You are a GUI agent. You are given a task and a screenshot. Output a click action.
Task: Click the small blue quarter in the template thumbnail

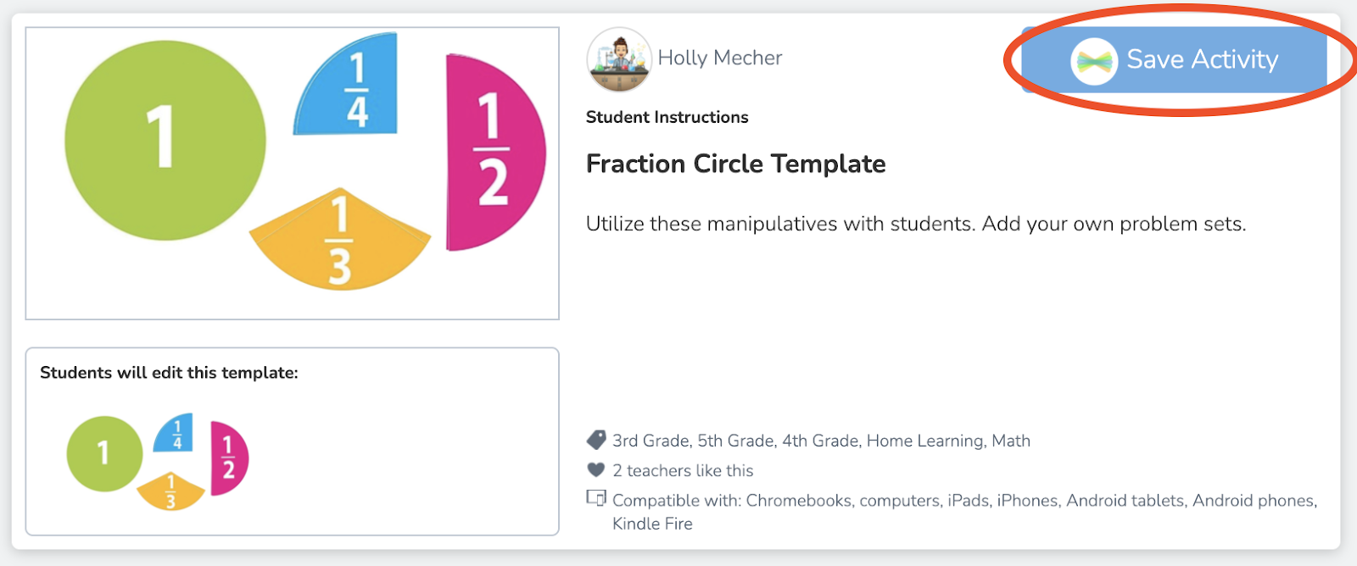coord(176,434)
